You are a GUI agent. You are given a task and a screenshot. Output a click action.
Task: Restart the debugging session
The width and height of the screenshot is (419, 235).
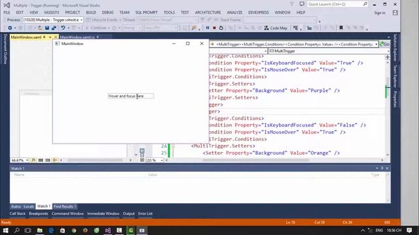[221, 27]
